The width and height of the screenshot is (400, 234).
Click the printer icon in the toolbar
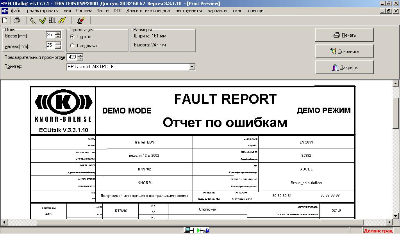tap(17, 20)
